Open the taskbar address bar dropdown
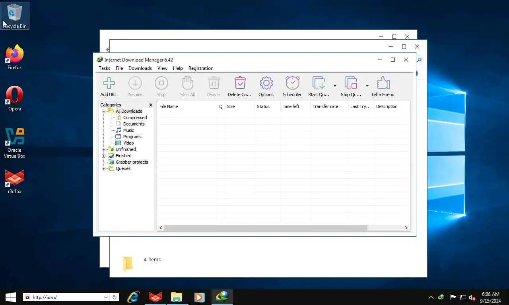The height and width of the screenshot is (305, 509). (x=106, y=297)
